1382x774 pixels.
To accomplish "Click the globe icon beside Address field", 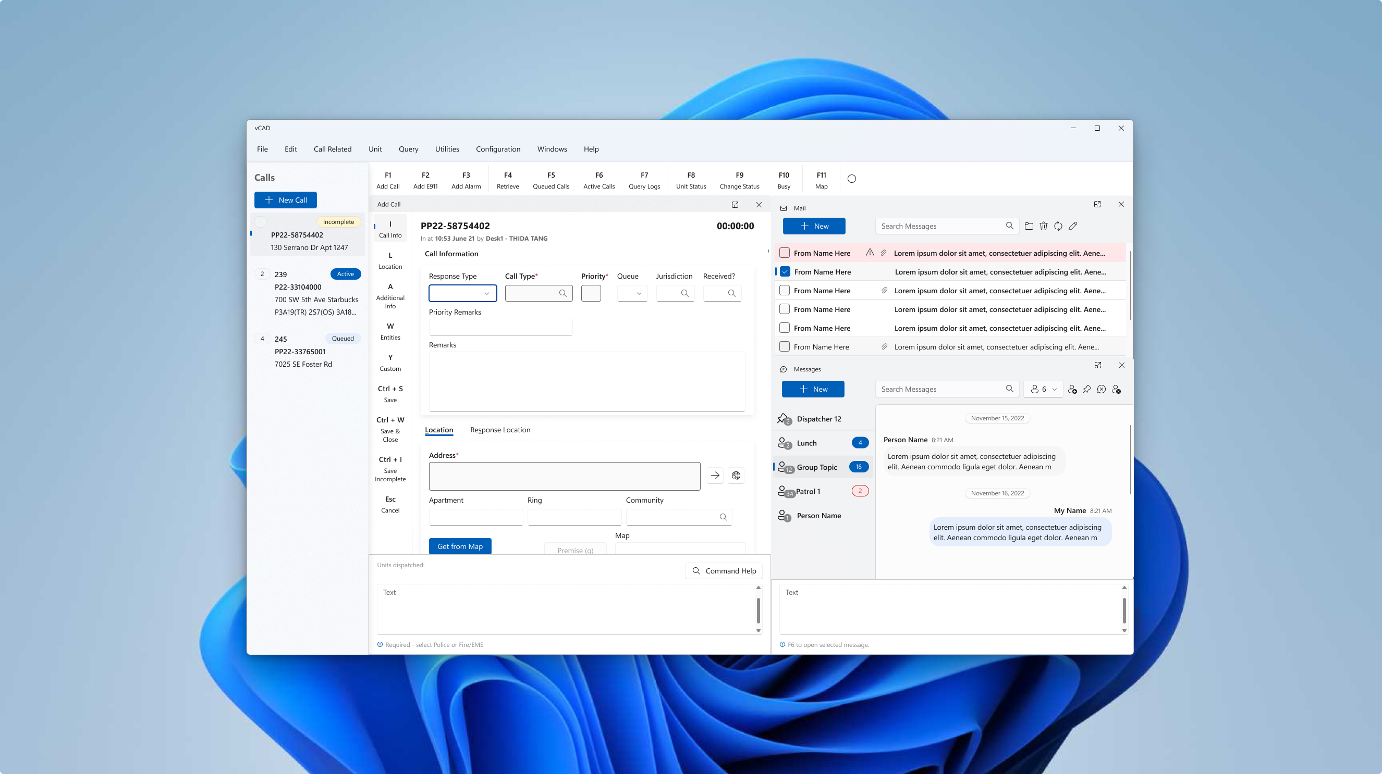I will (736, 476).
